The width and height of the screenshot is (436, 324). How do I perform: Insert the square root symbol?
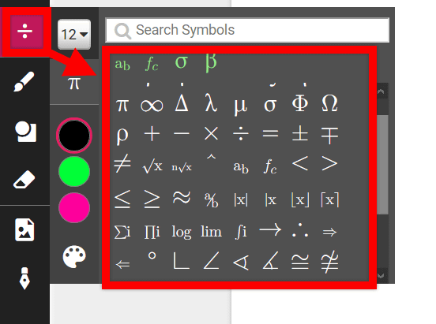tap(152, 167)
